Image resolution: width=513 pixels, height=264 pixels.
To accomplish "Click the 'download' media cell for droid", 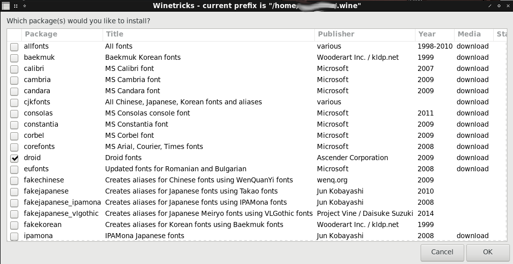I will point(472,158).
